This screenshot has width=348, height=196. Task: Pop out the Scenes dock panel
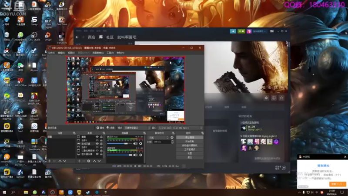coord(74,133)
